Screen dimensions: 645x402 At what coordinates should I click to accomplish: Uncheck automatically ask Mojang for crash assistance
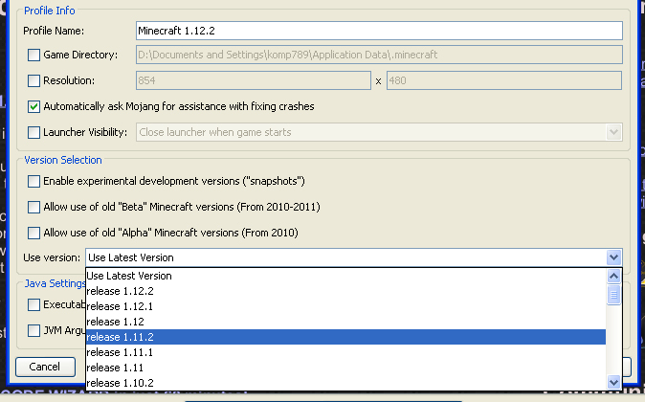(33, 106)
